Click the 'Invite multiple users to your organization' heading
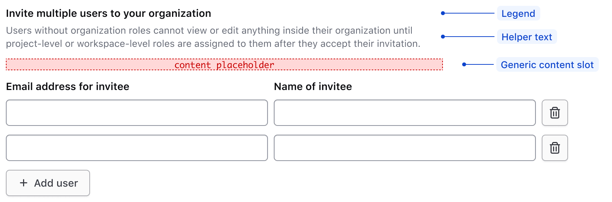Viewport: 612px width, 202px height. [x=108, y=14]
